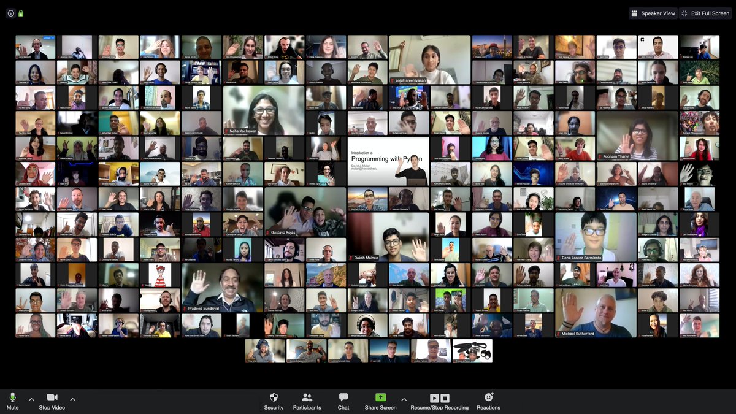The height and width of the screenshot is (414, 736).
Task: Select Poonam Thanvi's video tile
Action: (x=637, y=136)
